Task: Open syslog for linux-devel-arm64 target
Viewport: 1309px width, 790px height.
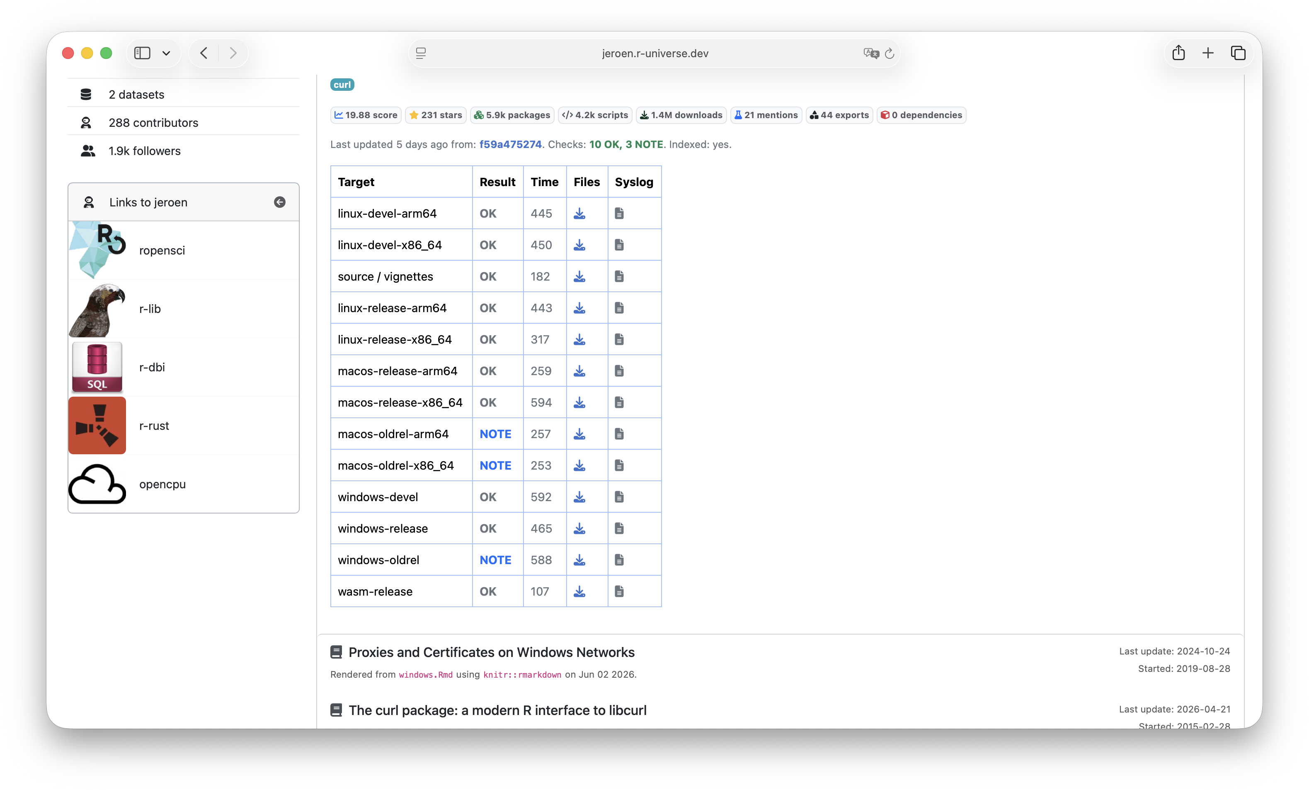Action: coord(619,213)
